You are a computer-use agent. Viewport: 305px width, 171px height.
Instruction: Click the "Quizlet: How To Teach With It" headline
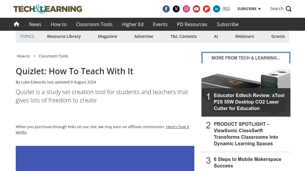(74, 71)
